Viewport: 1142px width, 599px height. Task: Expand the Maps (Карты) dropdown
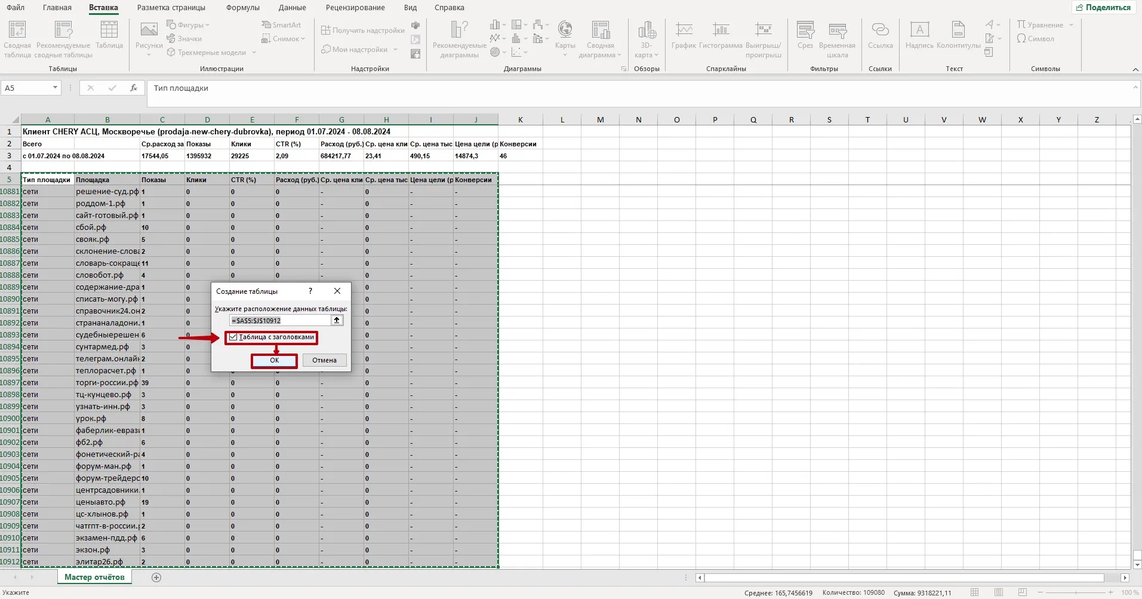565,54
